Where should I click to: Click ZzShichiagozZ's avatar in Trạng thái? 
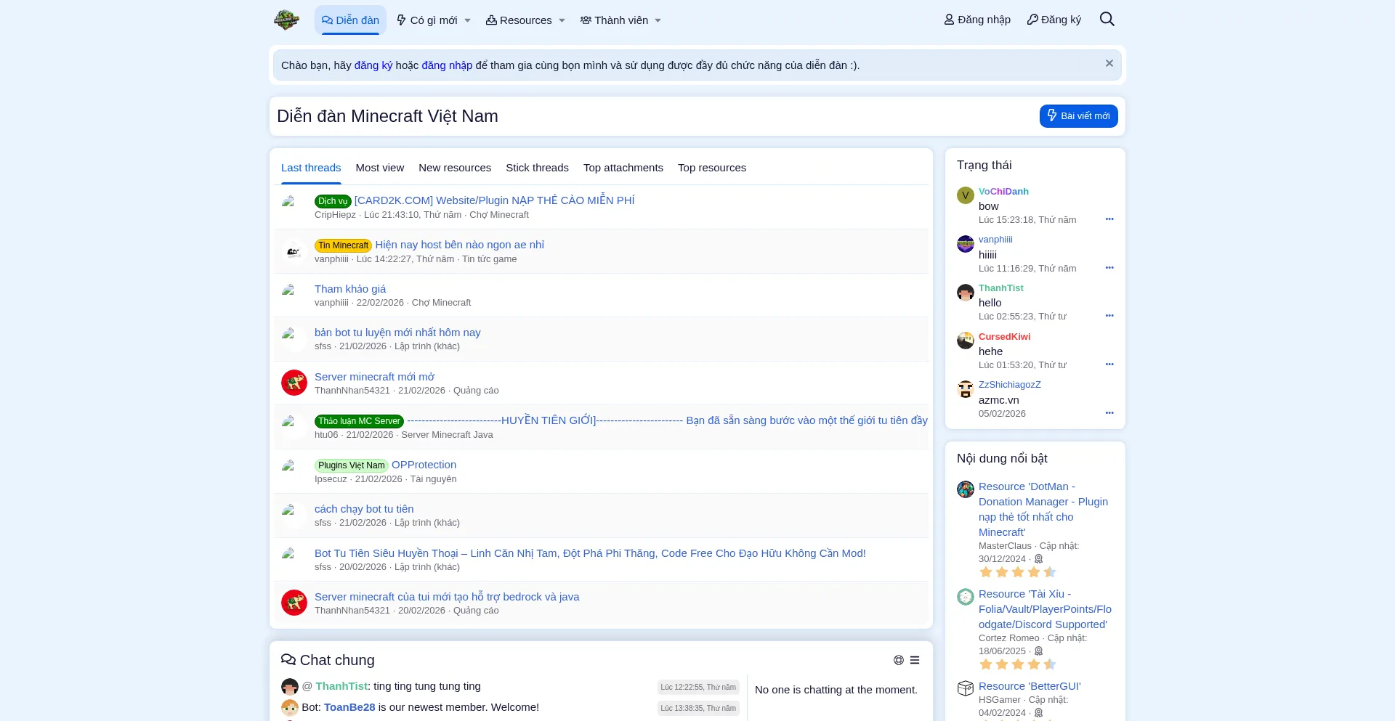pyautogui.click(x=965, y=389)
